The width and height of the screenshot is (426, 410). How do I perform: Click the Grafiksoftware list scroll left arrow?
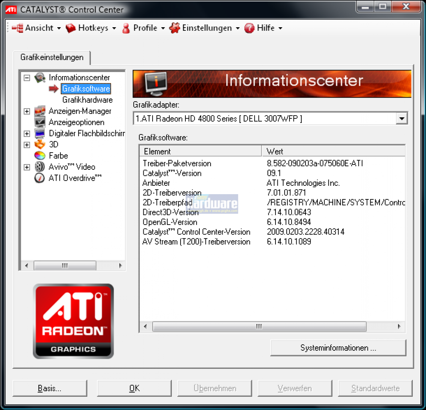[x=145, y=326]
